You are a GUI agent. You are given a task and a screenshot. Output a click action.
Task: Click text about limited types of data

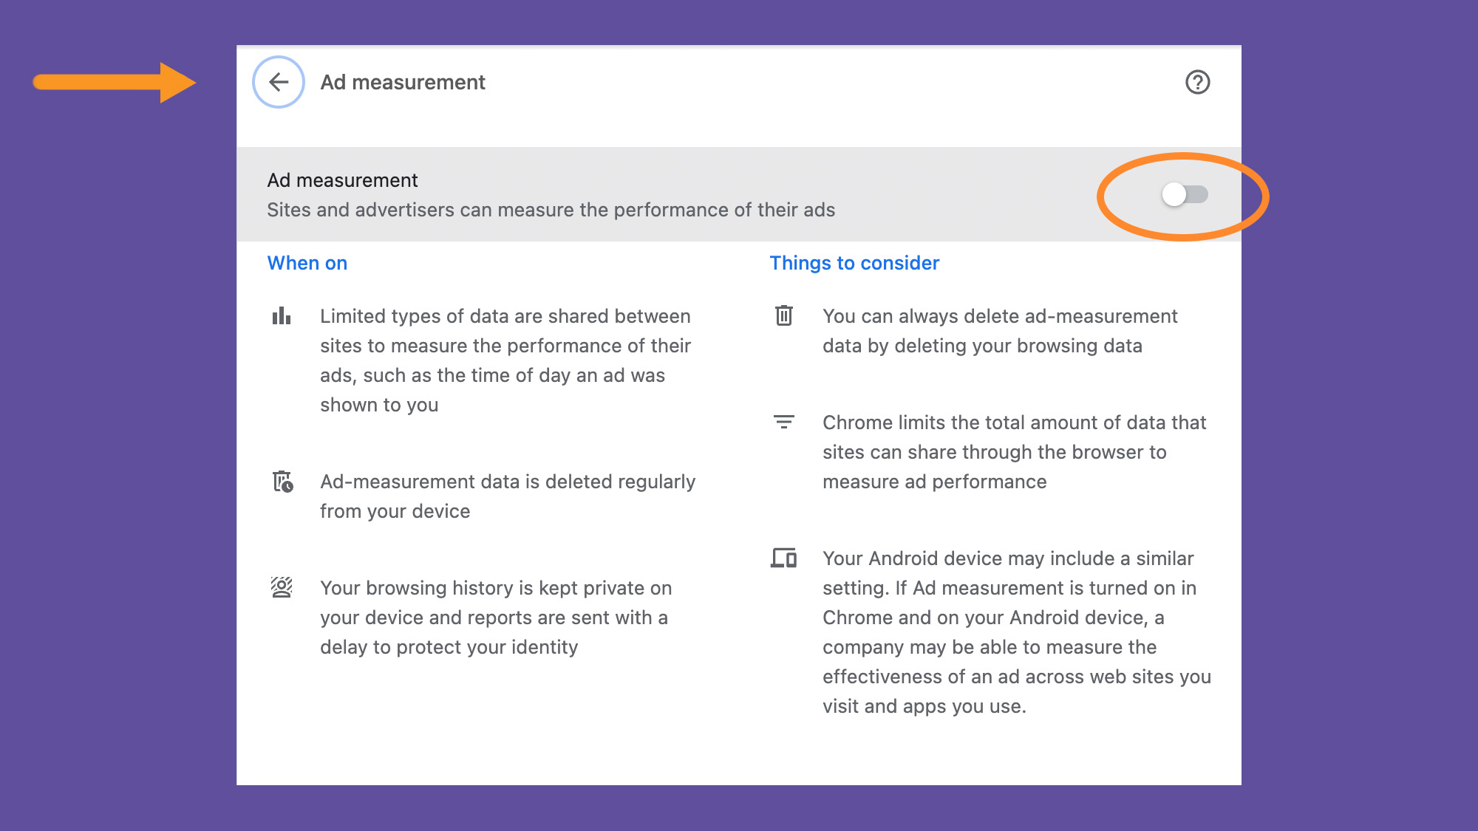[x=505, y=360]
